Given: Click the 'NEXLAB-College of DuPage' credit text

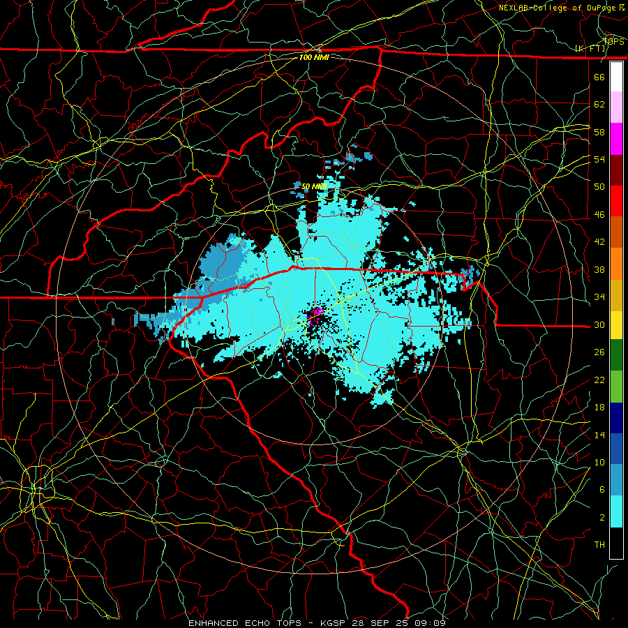Looking at the screenshot, I should tap(558, 8).
